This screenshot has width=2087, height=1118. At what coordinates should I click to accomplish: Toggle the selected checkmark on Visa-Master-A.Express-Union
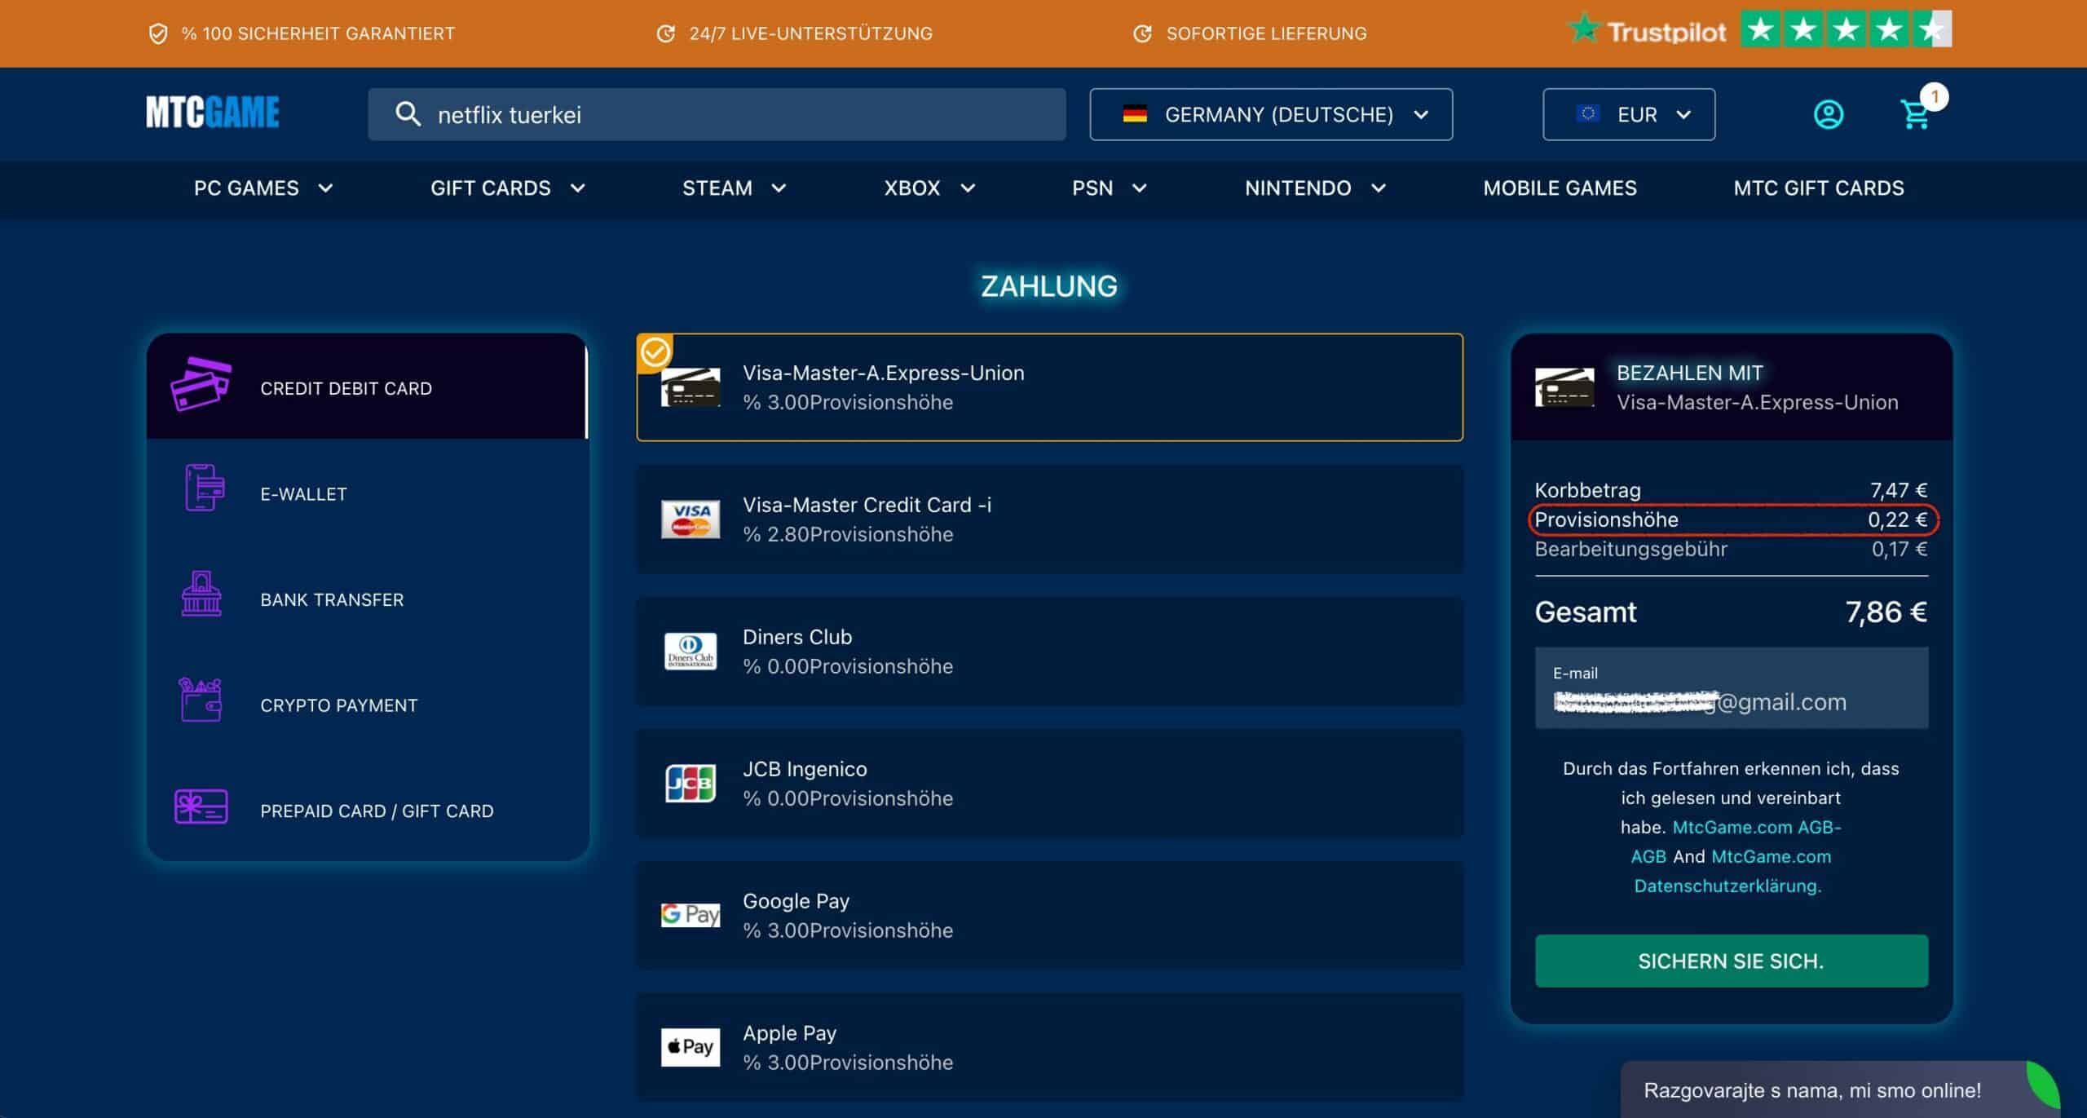click(655, 352)
